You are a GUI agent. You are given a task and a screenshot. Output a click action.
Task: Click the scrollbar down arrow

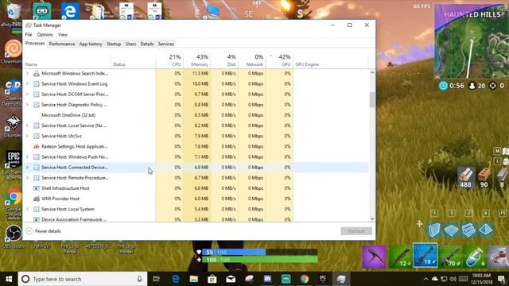(372, 219)
